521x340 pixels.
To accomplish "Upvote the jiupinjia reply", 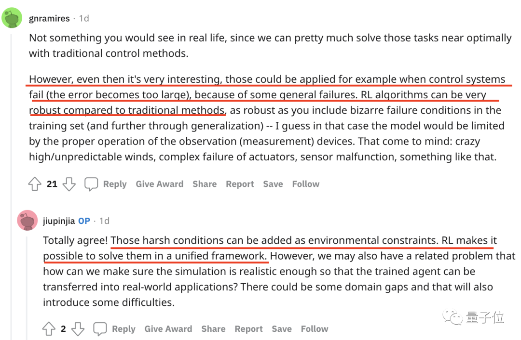I will [x=49, y=329].
